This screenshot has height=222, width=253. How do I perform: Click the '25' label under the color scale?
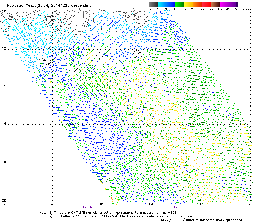pos(193,9)
